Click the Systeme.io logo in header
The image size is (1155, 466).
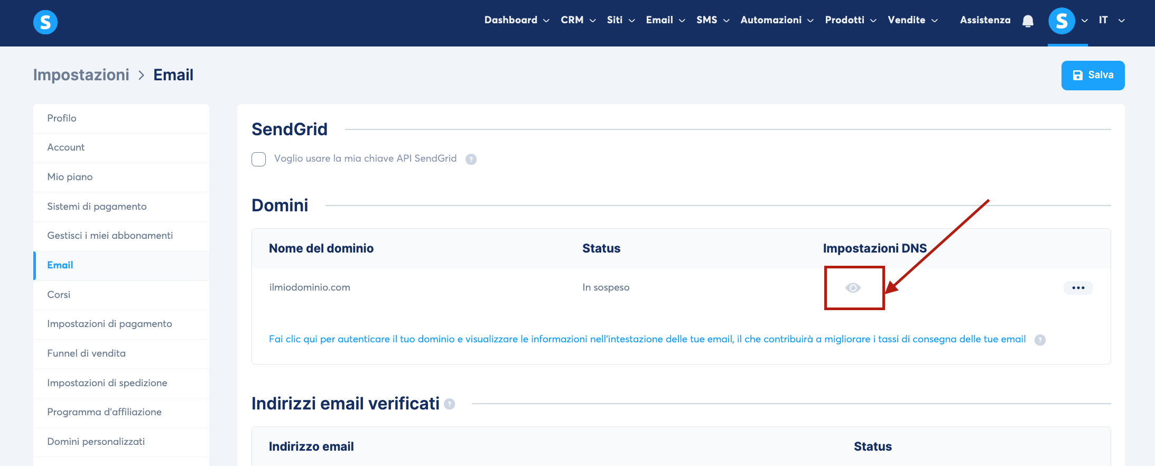(x=45, y=22)
